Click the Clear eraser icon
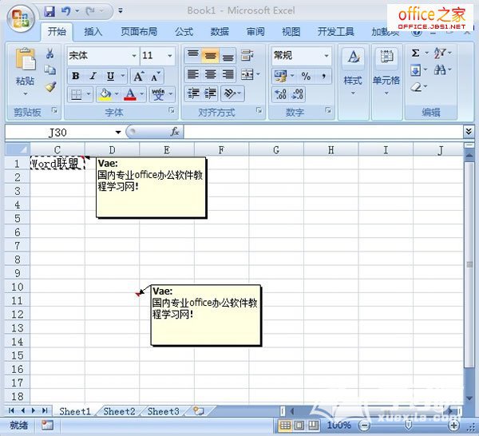The height and width of the screenshot is (436, 479). tap(416, 87)
